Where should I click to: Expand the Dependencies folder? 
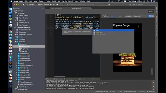pyautogui.click(x=16, y=18)
